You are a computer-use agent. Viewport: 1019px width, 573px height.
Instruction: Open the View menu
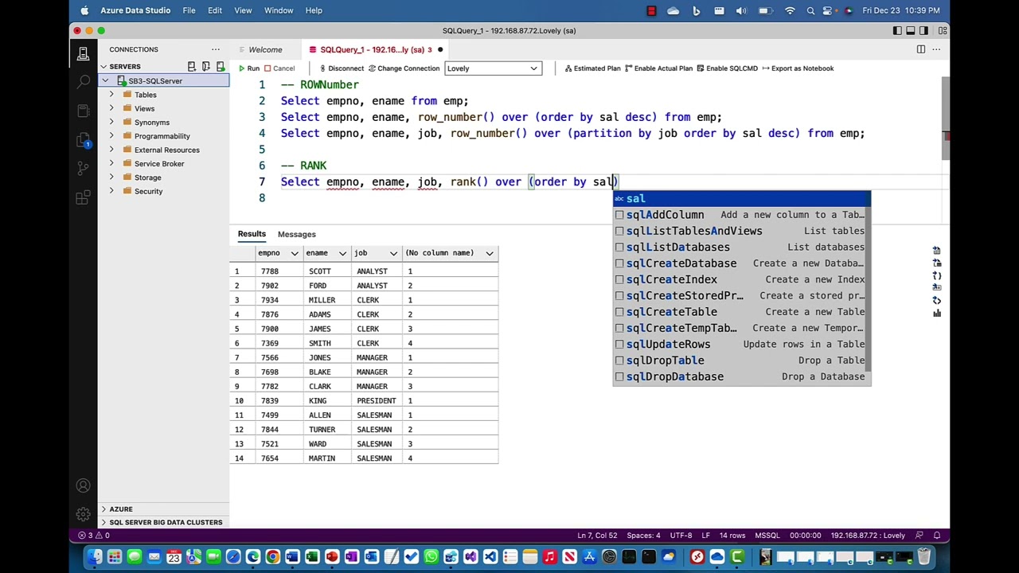point(243,10)
